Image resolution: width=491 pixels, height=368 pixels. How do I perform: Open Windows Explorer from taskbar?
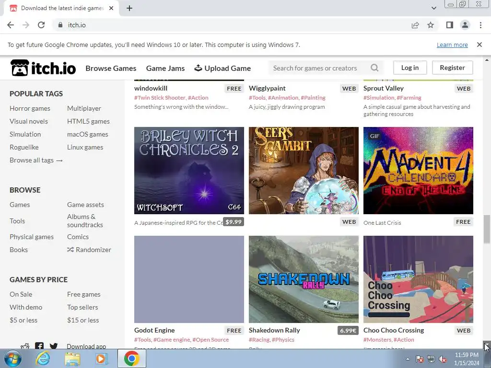[72, 358]
